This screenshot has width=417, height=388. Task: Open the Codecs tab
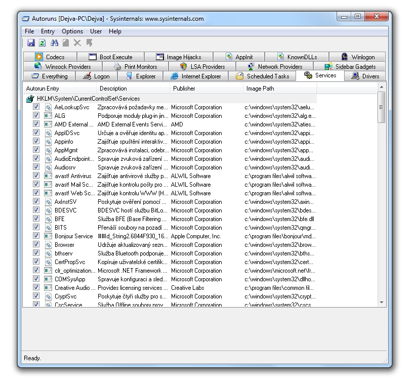[x=50, y=57]
